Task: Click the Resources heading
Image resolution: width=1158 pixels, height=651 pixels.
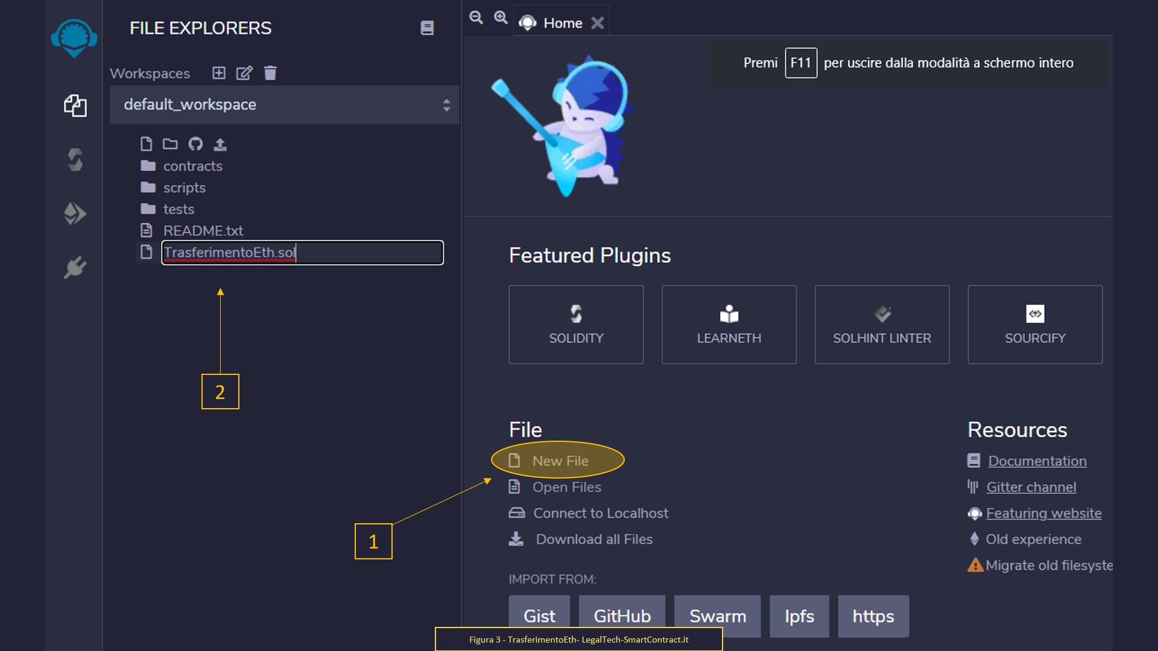Action: coord(1017,430)
